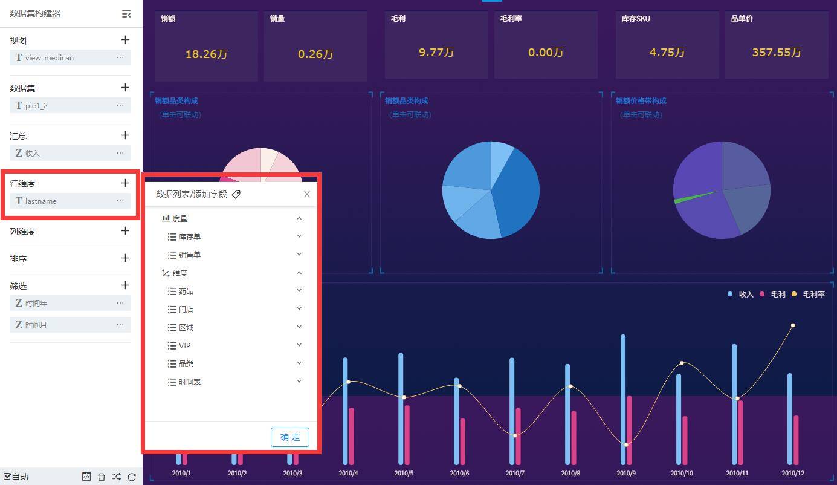This screenshot has height=485, width=837.
Task: Add a new 汇总 field
Action: [125, 135]
